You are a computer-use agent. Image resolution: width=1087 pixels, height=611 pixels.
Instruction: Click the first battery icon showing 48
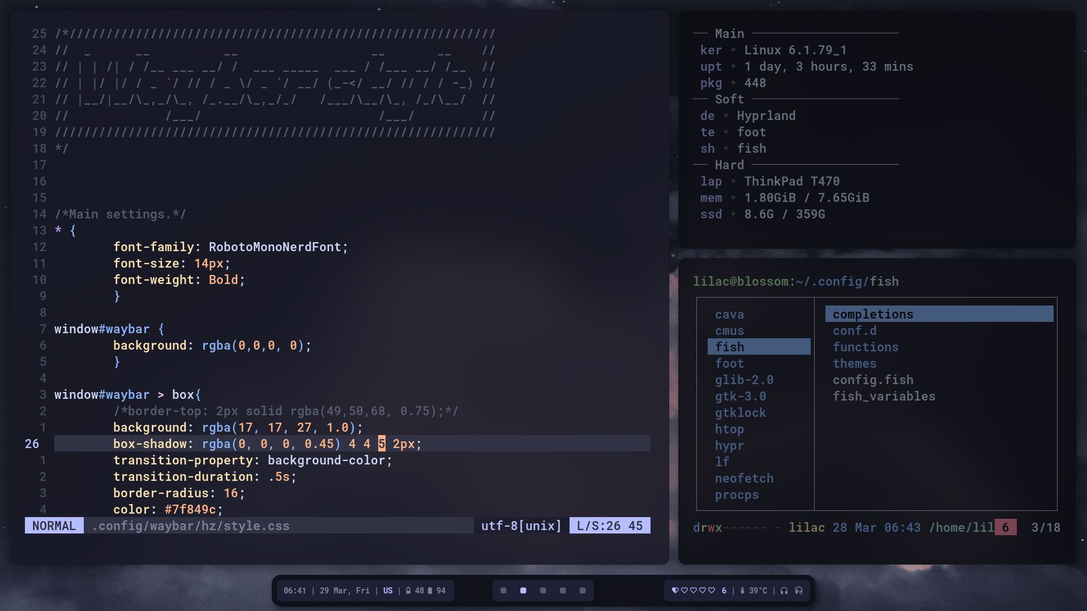408,591
